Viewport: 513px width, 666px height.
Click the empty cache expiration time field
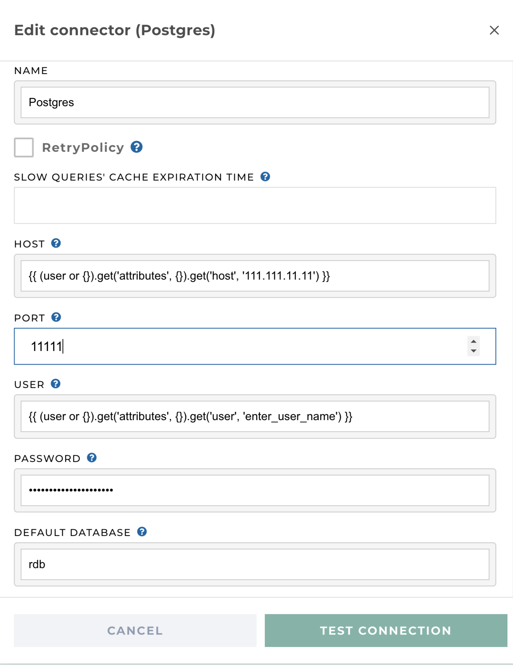coord(255,206)
